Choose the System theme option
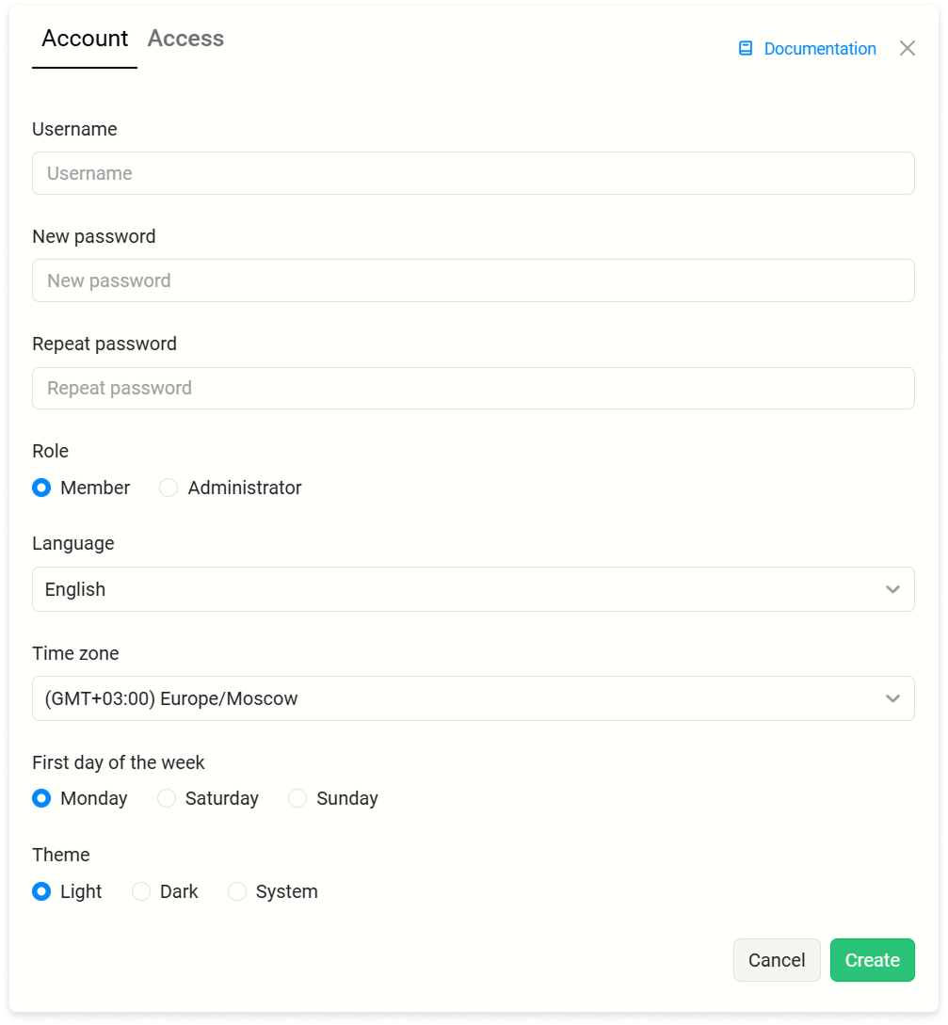 point(237,891)
